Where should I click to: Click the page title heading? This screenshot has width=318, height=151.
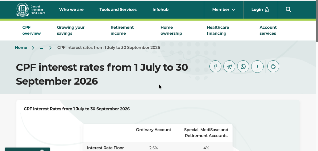[102, 74]
